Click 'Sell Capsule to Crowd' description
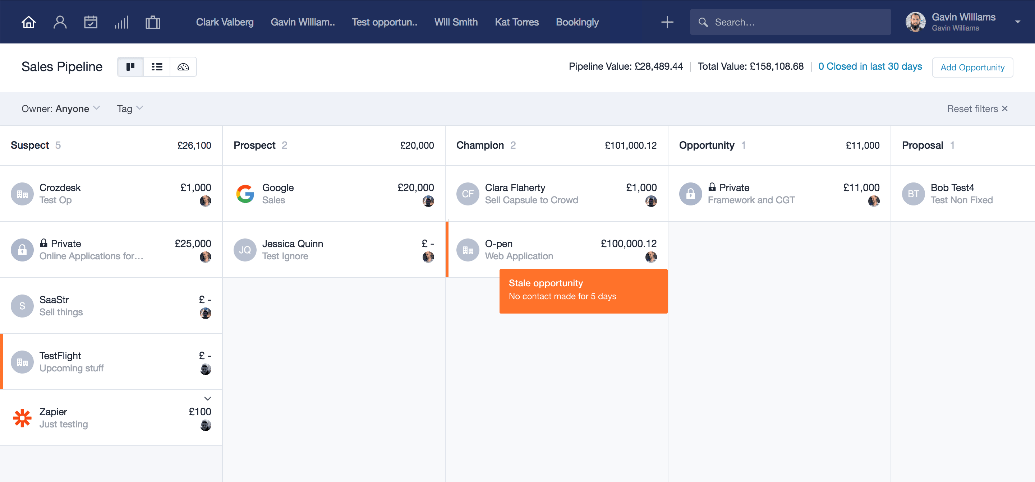The width and height of the screenshot is (1035, 482). (x=531, y=200)
